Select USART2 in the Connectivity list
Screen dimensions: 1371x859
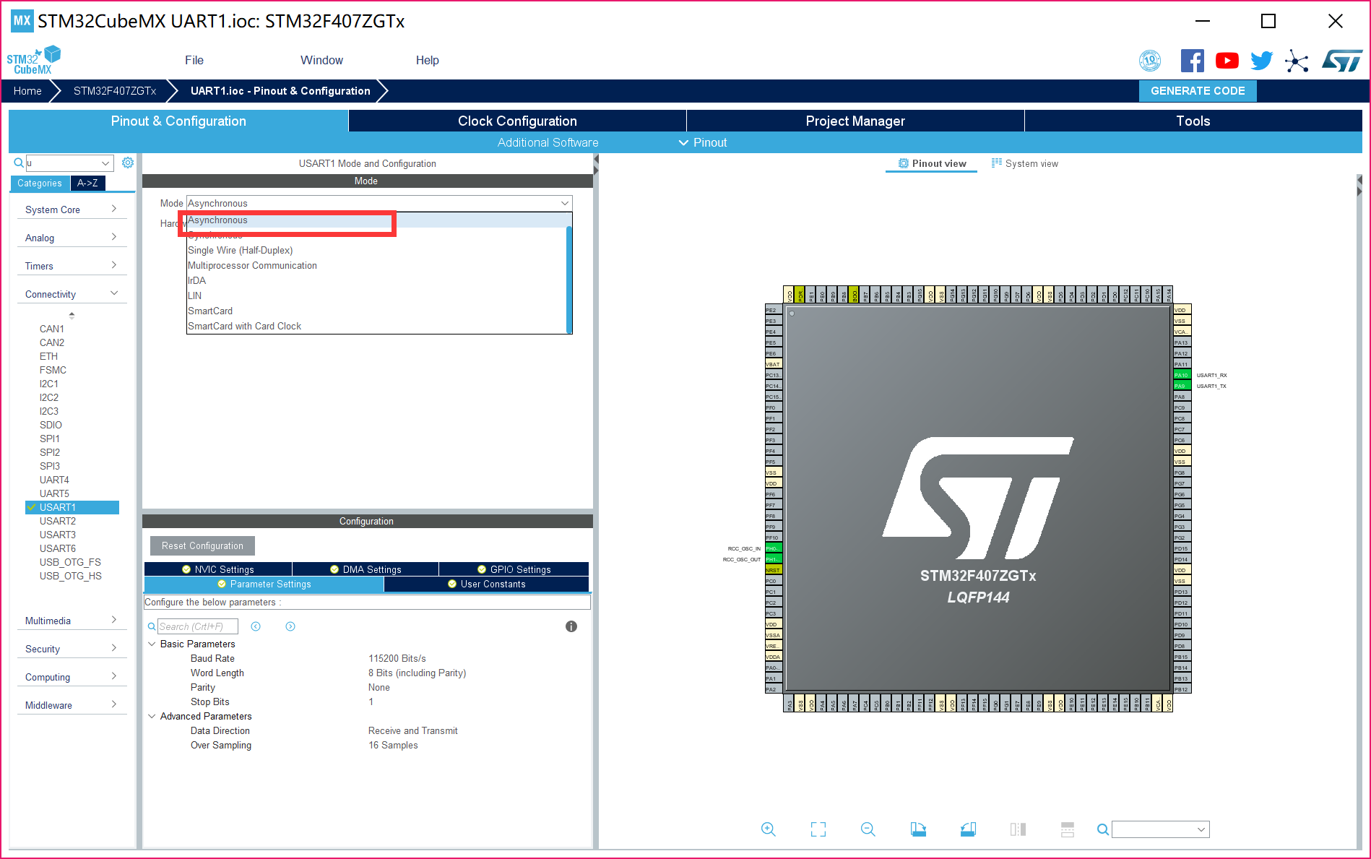point(58,521)
